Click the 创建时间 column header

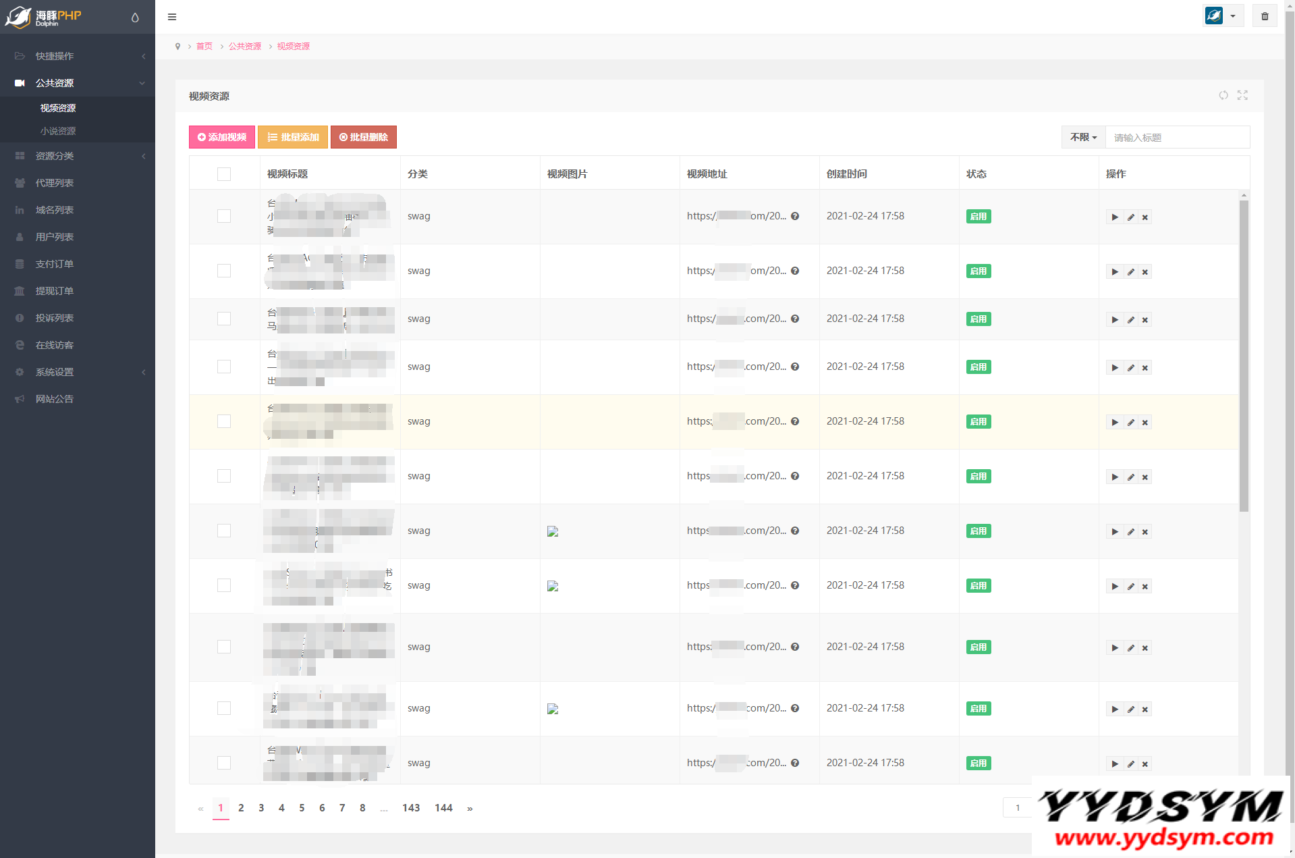tap(847, 174)
